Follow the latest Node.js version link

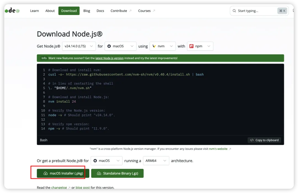tap(110, 58)
